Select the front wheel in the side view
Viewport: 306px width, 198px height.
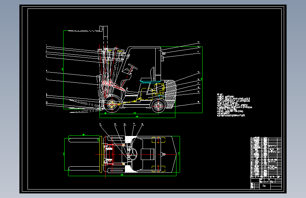tap(112, 104)
